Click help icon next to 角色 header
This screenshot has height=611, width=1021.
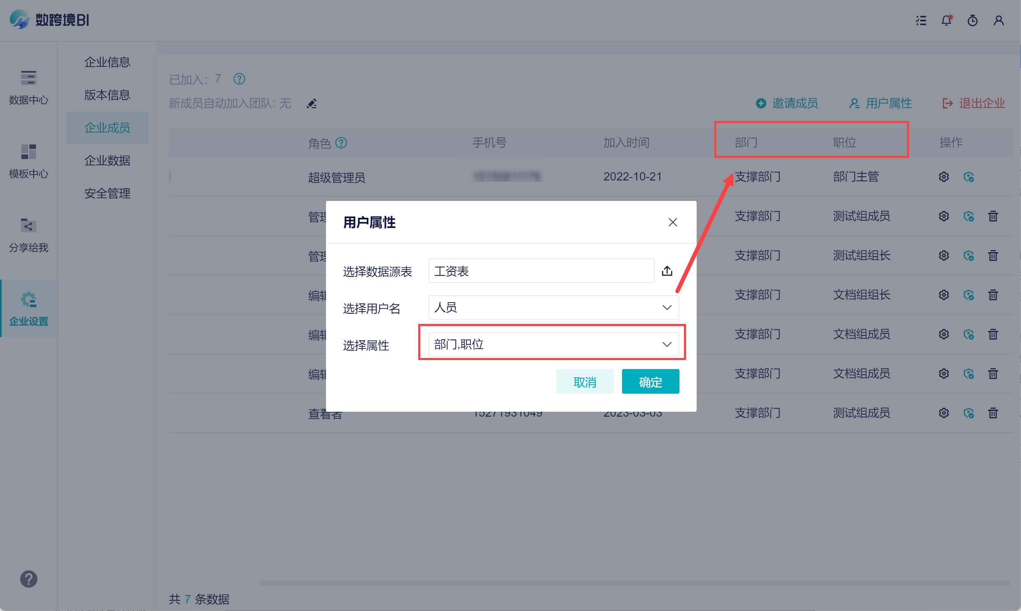click(x=341, y=143)
